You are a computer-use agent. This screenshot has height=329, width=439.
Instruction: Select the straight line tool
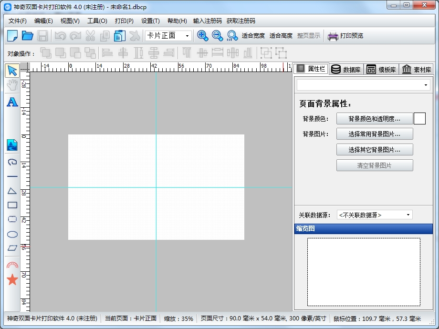tap(12, 176)
